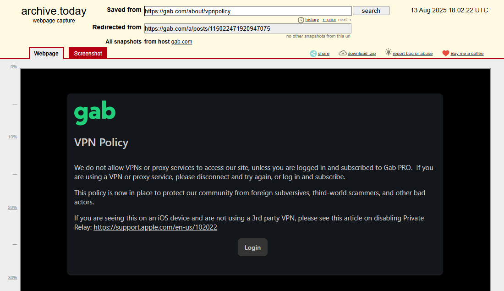Switch to the Webpage tab

coord(46,53)
